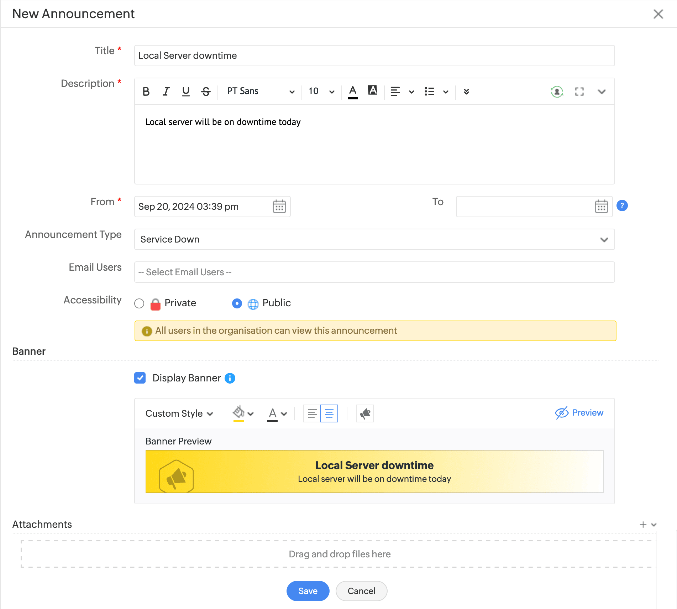The height and width of the screenshot is (609, 677).
Task: Click the Preview link
Action: [579, 413]
